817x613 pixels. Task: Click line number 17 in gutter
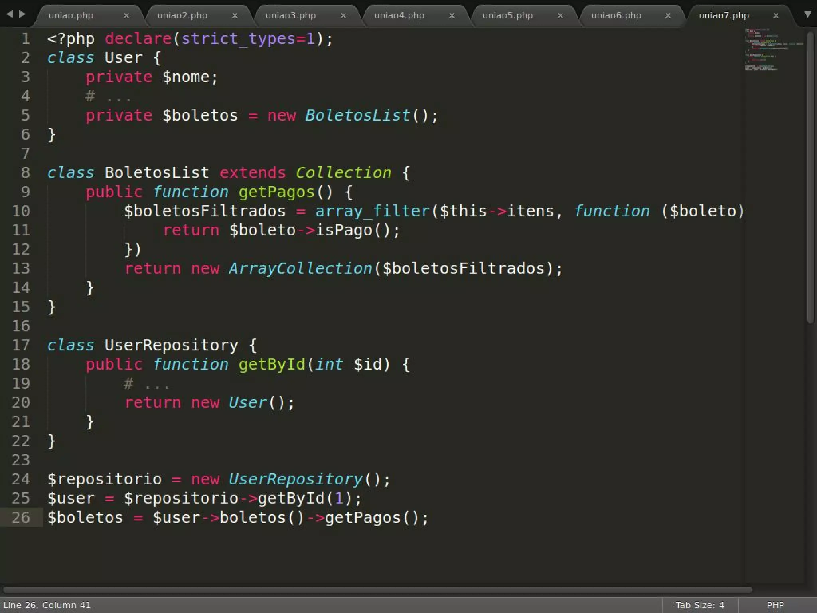[x=21, y=345]
